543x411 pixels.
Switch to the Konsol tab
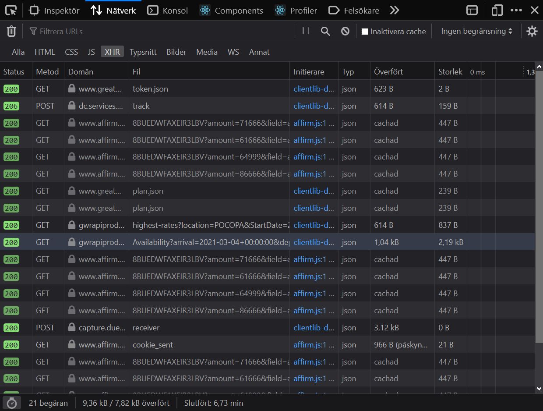point(167,11)
